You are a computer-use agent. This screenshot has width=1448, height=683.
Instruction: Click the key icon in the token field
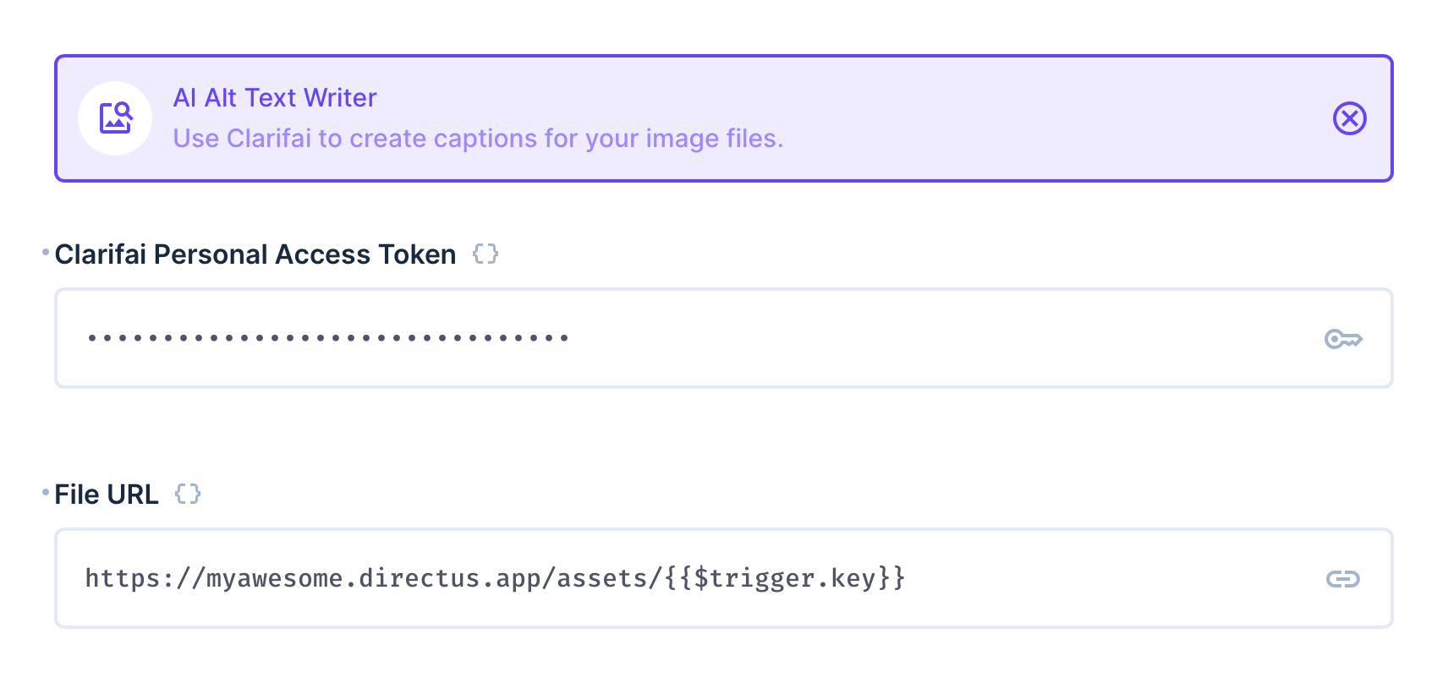(1342, 339)
